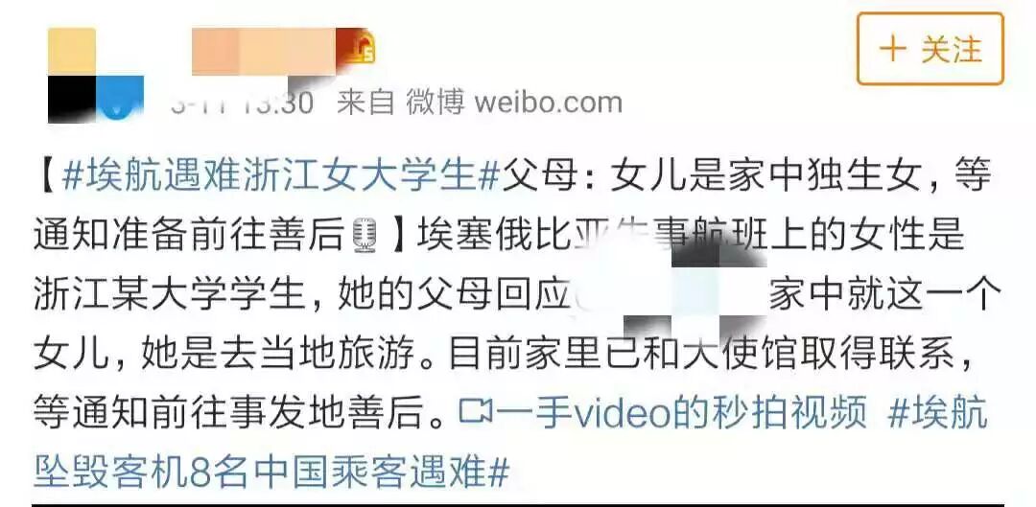Tap the divider line beneath the post

(x=518, y=504)
